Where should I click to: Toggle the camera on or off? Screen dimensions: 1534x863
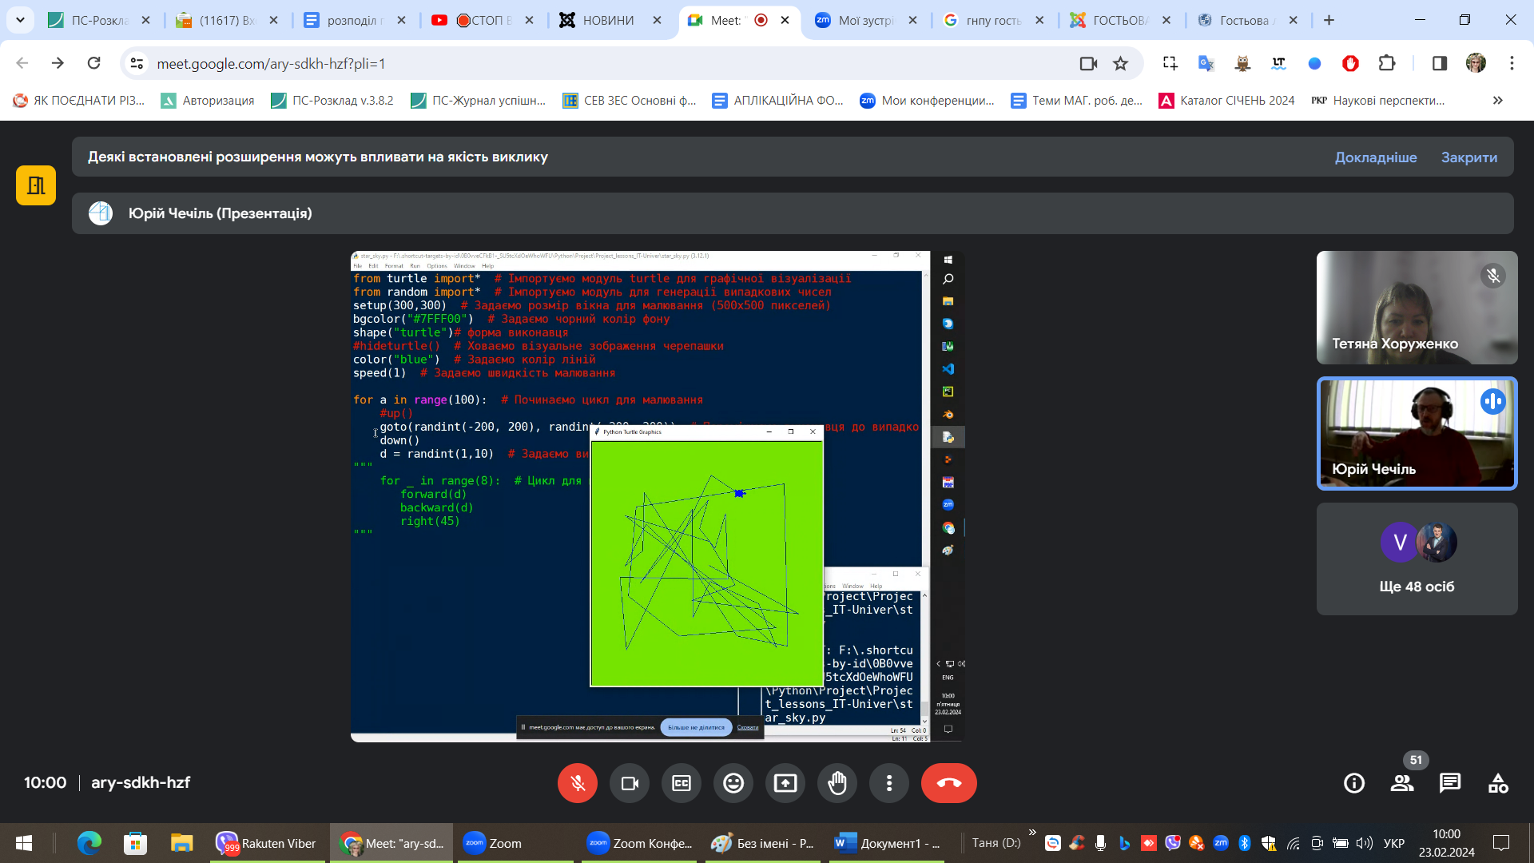[x=630, y=783]
